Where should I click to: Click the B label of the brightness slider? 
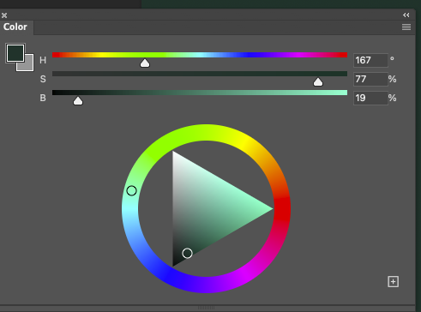[x=43, y=98]
